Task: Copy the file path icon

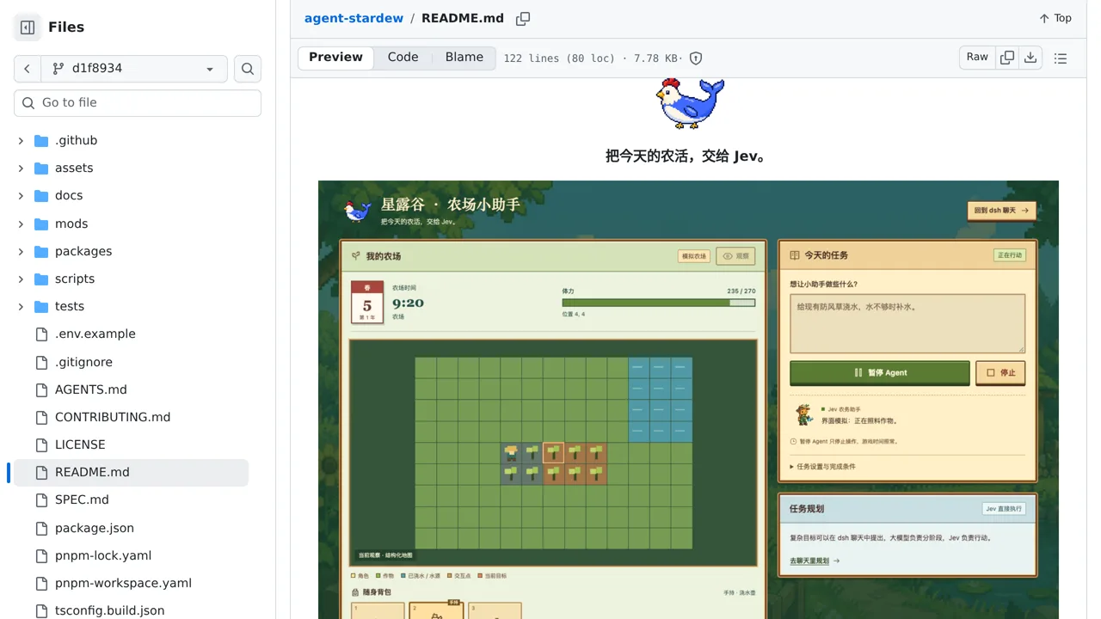Action: 523,18
